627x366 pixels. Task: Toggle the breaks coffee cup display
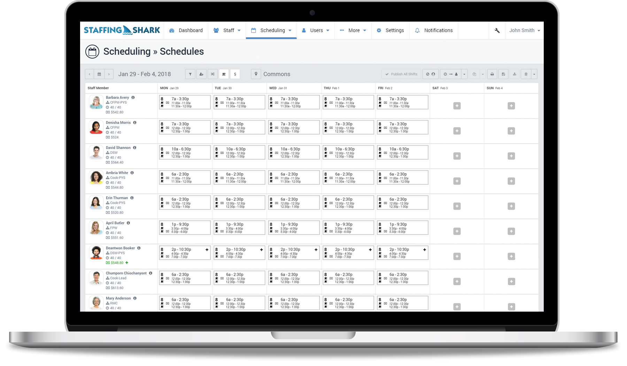[224, 74]
